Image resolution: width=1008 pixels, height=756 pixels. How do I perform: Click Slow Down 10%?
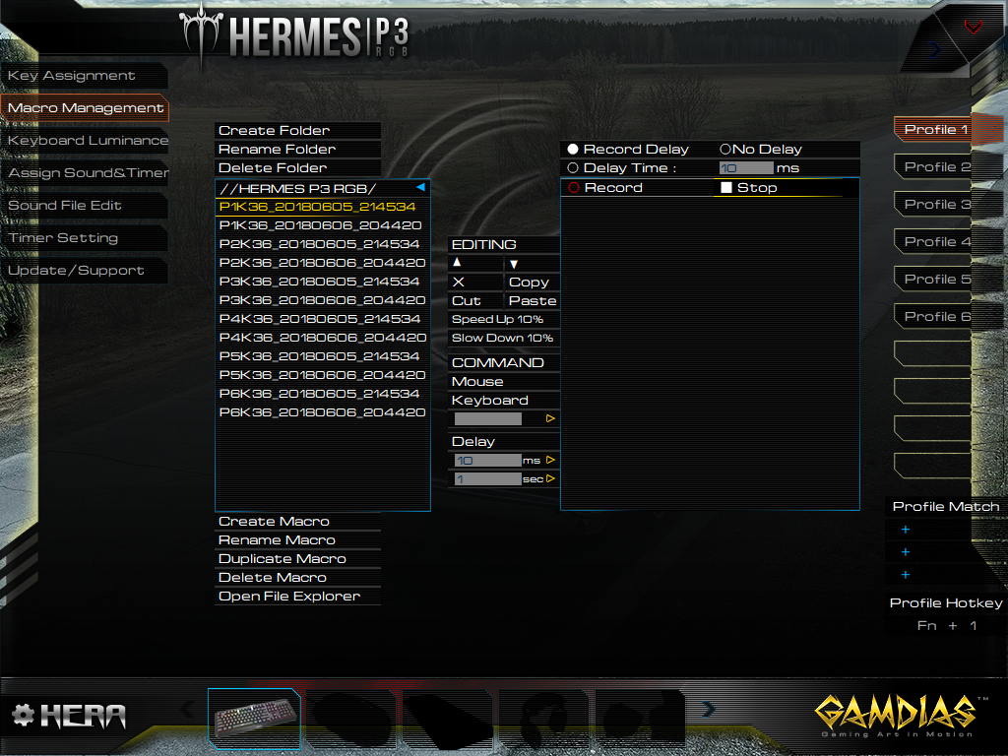[503, 339]
